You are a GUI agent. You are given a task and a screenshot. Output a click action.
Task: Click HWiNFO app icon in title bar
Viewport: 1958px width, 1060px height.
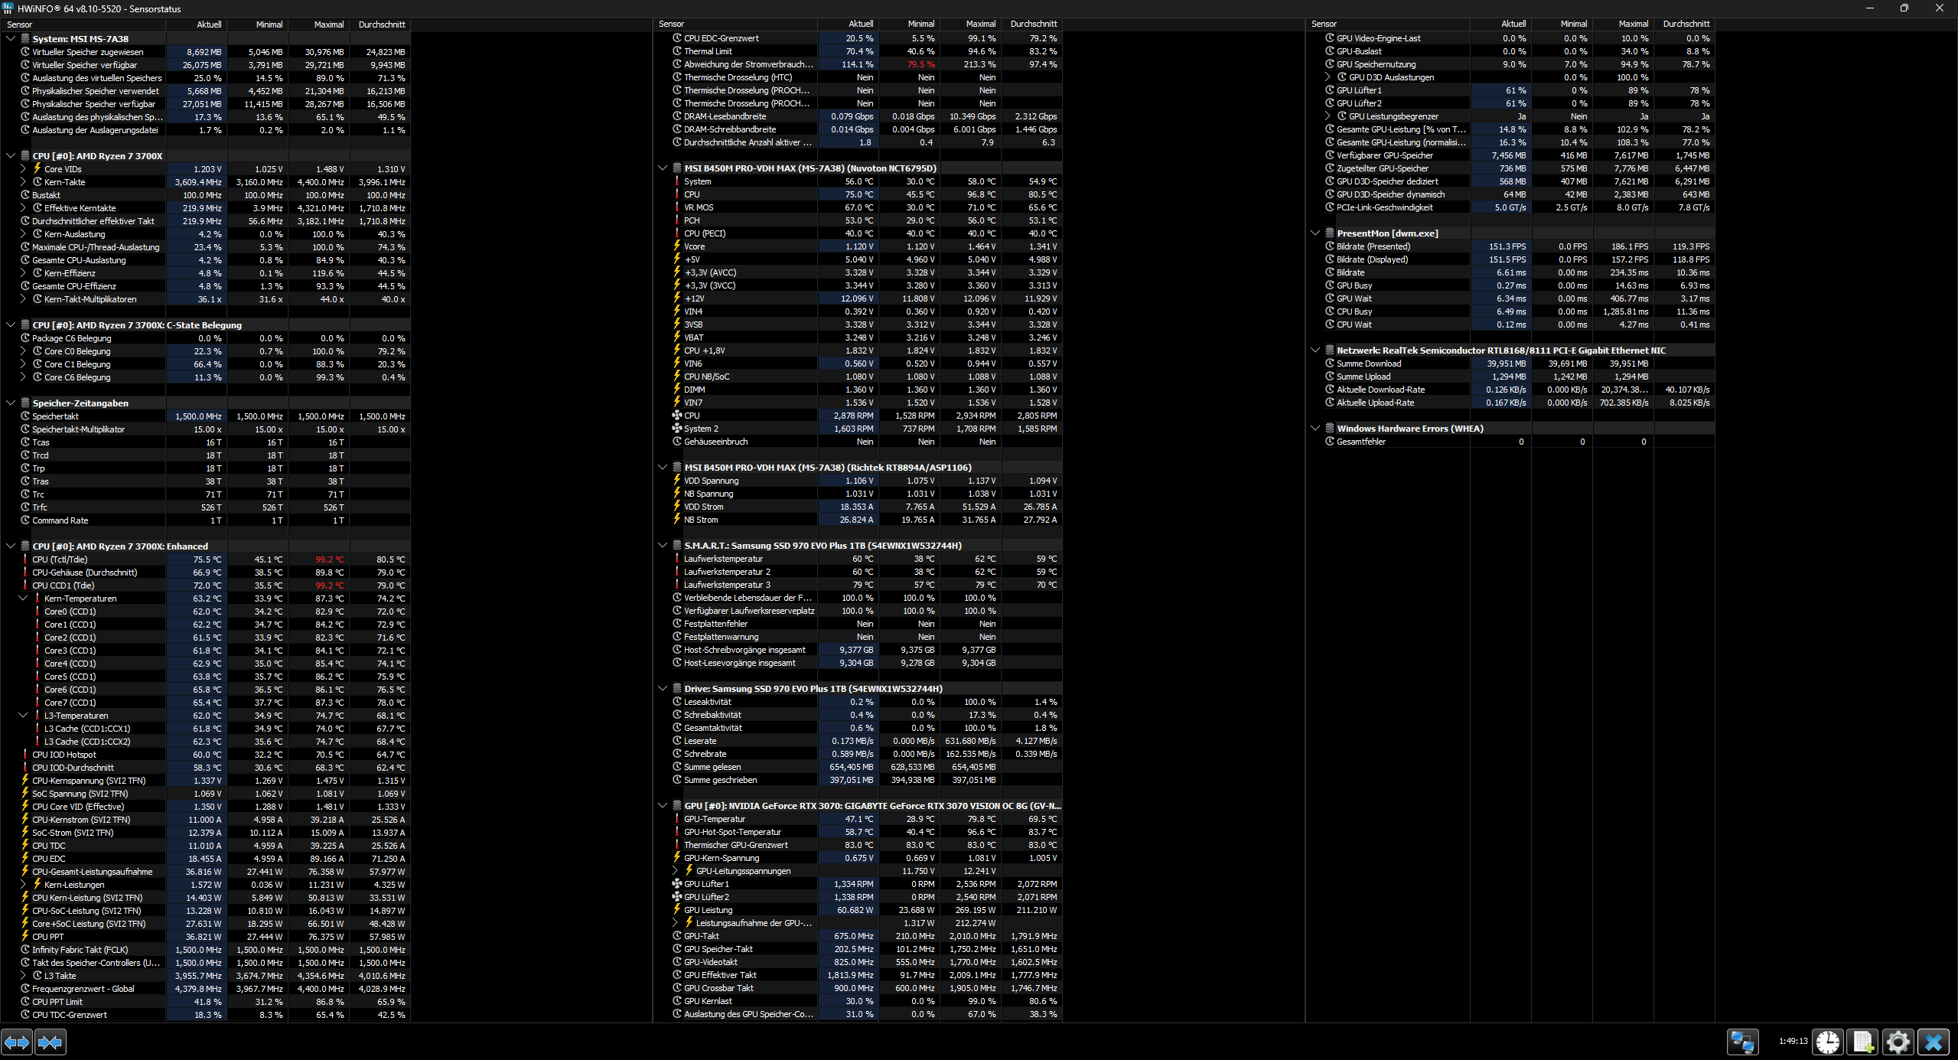tap(8, 8)
